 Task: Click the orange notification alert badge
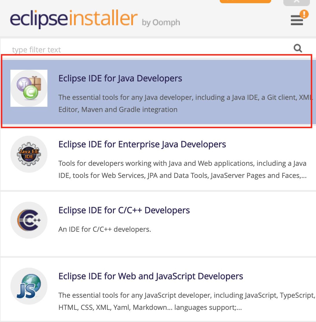pyautogui.click(x=304, y=14)
